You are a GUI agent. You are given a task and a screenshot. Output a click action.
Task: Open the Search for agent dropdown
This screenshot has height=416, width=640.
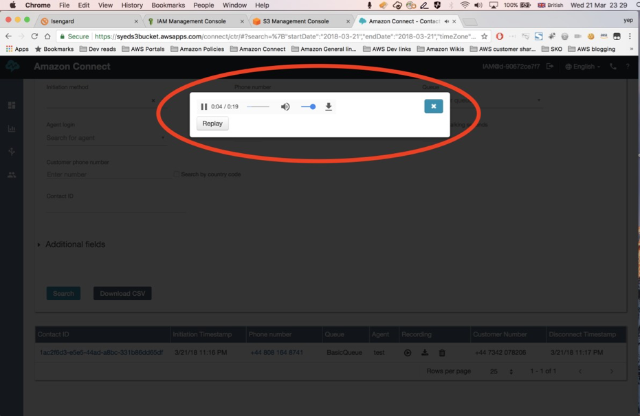tap(106, 138)
